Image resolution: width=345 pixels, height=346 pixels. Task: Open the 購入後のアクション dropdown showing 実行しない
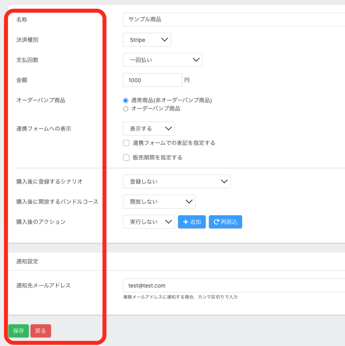(149, 222)
